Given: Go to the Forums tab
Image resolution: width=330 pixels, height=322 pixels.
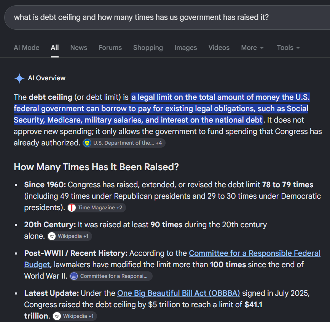Looking at the screenshot, I should (110, 48).
